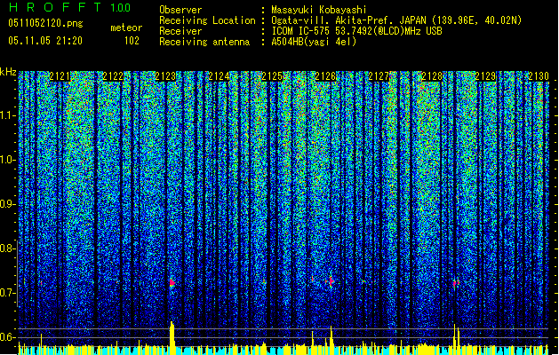
Task: Click the red meteor echo cluster near 2126
Action: click(x=330, y=281)
